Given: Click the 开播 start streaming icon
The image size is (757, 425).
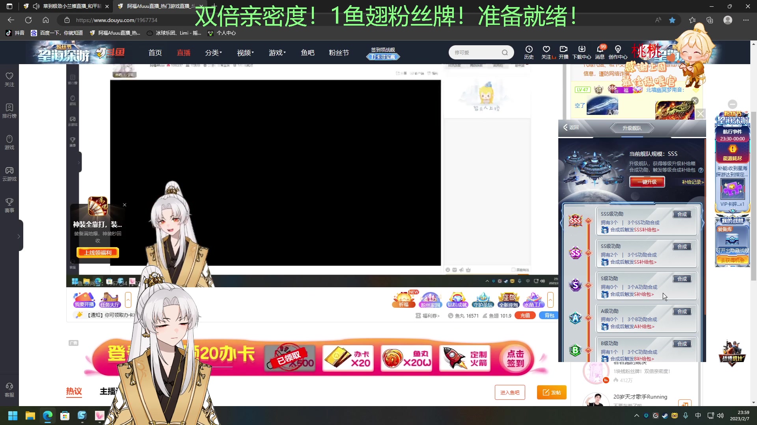Looking at the screenshot, I should coord(563,52).
